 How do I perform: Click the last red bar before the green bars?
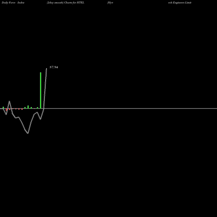tap(22, 109)
